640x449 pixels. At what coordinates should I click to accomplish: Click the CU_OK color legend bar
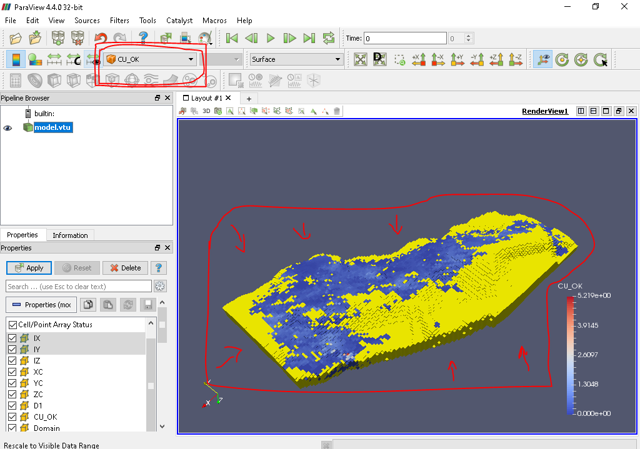(570, 355)
